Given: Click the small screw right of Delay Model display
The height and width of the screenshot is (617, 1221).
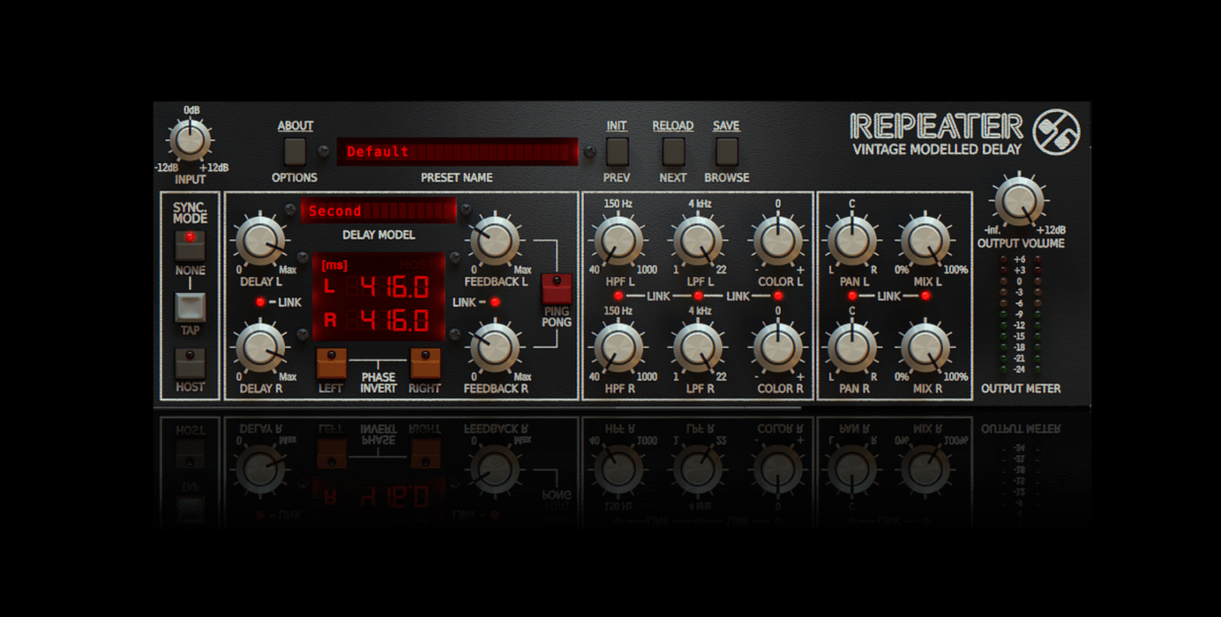Looking at the screenshot, I should coord(466,210).
